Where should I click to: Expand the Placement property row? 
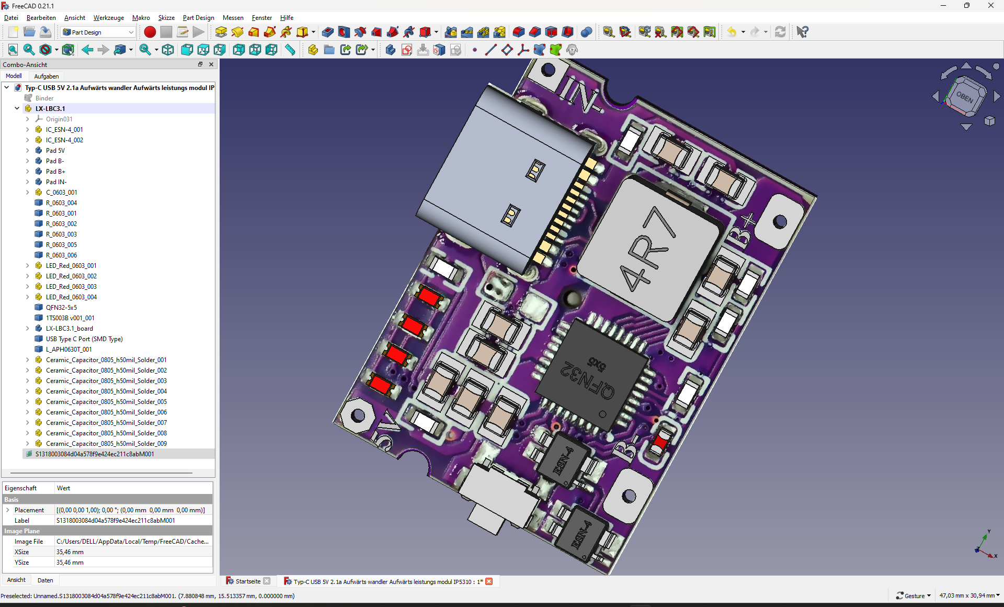click(x=8, y=510)
